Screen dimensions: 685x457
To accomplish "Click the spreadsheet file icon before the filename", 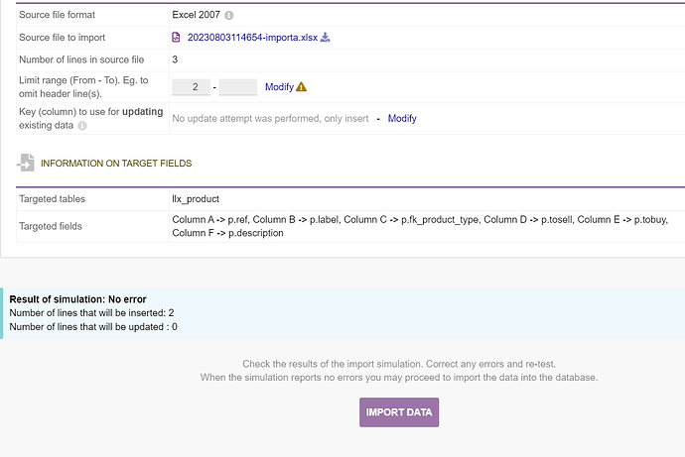I will 178,38.
